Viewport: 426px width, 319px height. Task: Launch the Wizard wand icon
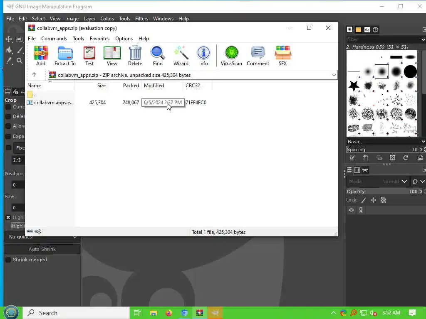pyautogui.click(x=181, y=56)
